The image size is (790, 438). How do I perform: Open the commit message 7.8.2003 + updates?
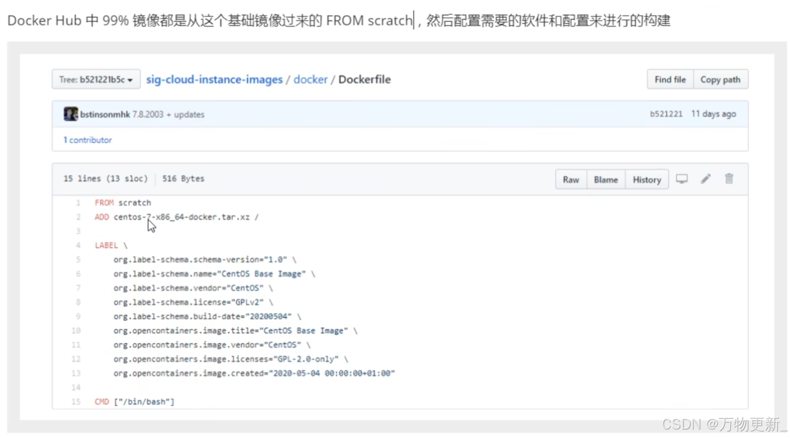pos(168,114)
